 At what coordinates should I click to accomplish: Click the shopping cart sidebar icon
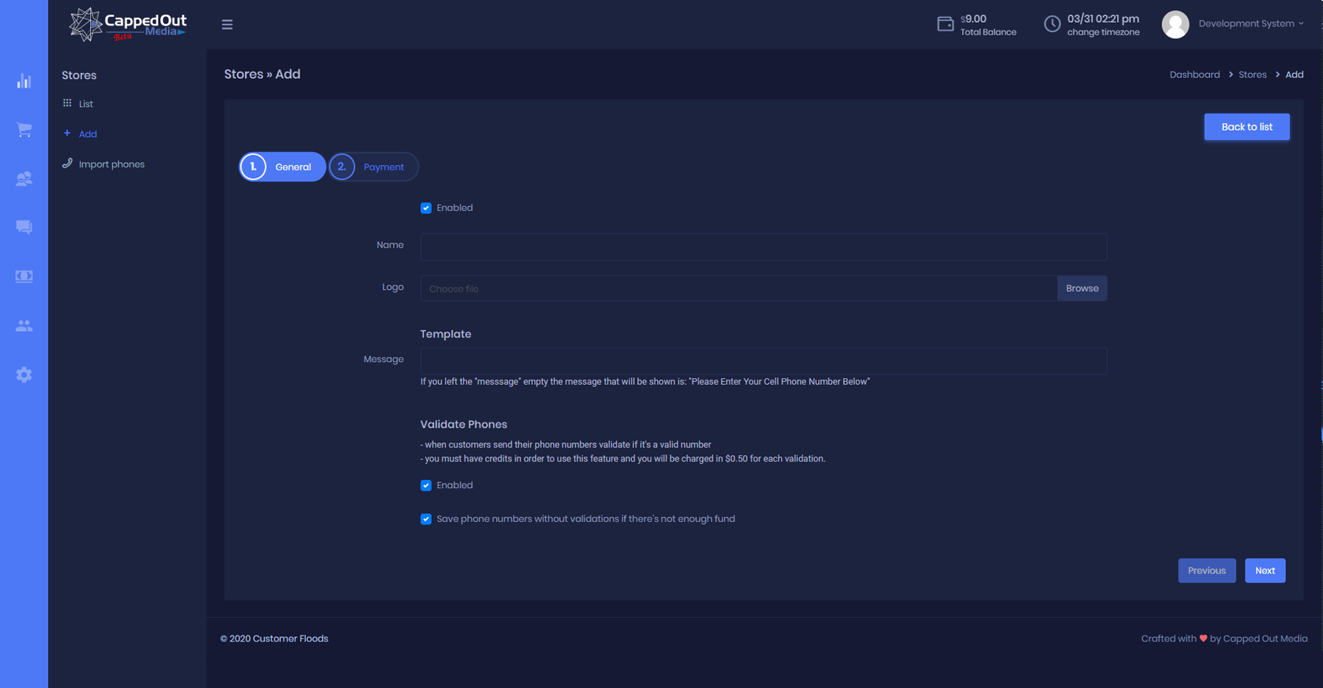(24, 130)
